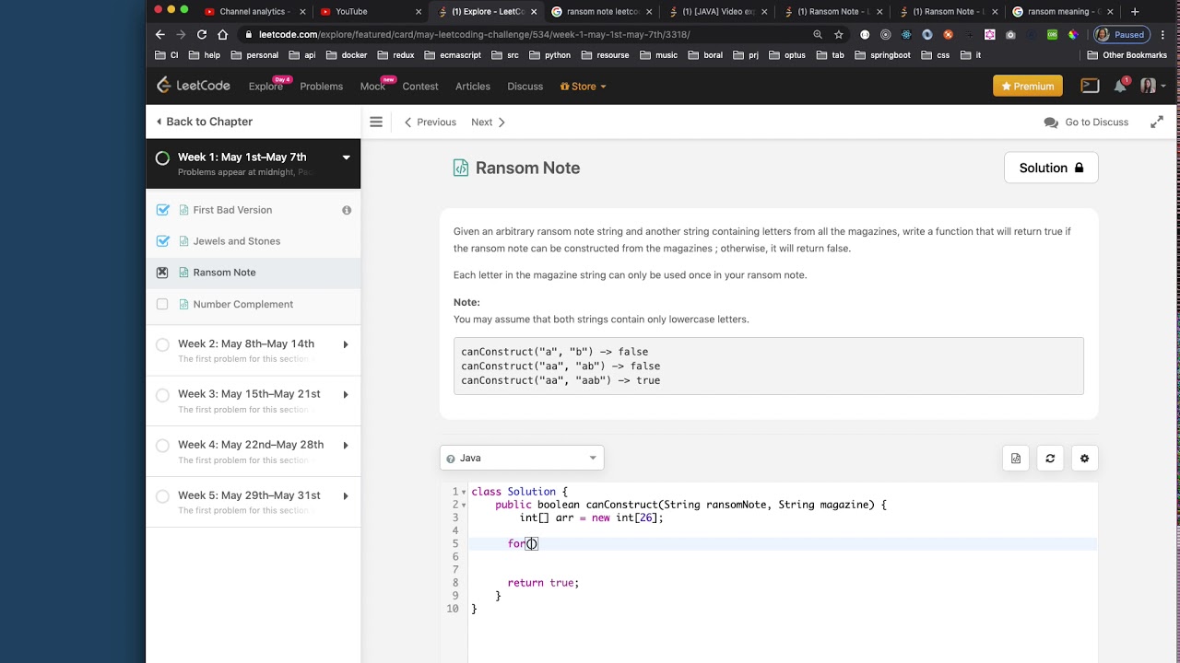The height and width of the screenshot is (663, 1180).
Task: Switch to the YouTube browser tab
Action: pyautogui.click(x=351, y=12)
